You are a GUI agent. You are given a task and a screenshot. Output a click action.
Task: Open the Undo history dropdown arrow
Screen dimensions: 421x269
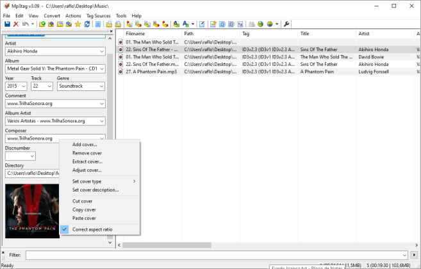pyautogui.click(x=33, y=24)
